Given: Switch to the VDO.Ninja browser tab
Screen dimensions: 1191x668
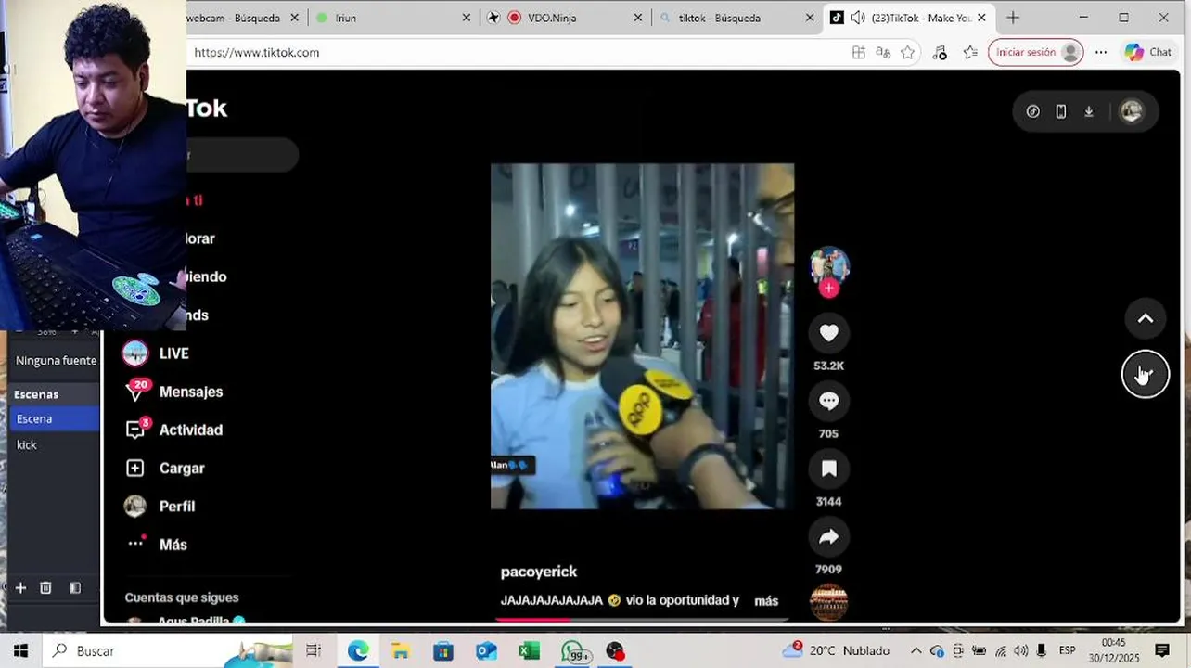Looking at the screenshot, I should pos(564,18).
